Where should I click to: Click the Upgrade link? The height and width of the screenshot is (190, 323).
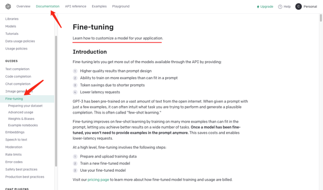[x=267, y=7]
